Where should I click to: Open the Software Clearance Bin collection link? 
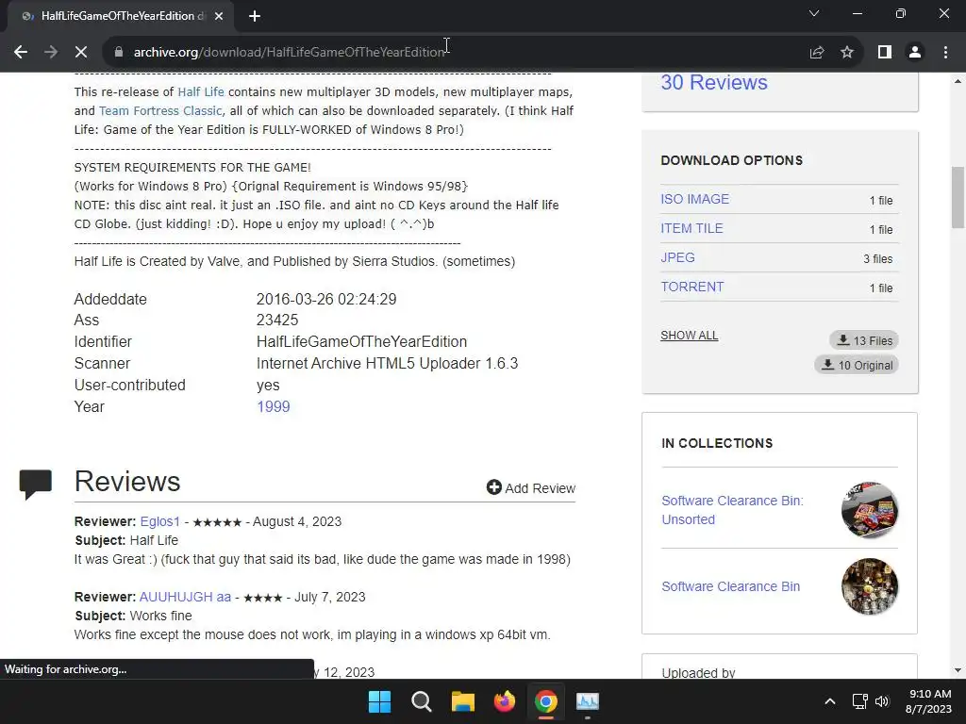[731, 586]
